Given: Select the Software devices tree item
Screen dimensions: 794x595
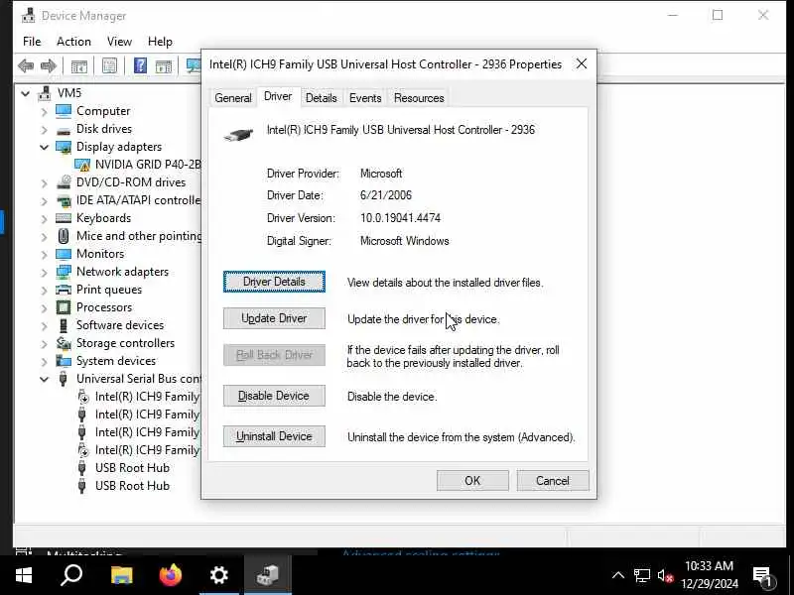Looking at the screenshot, I should coord(120,325).
